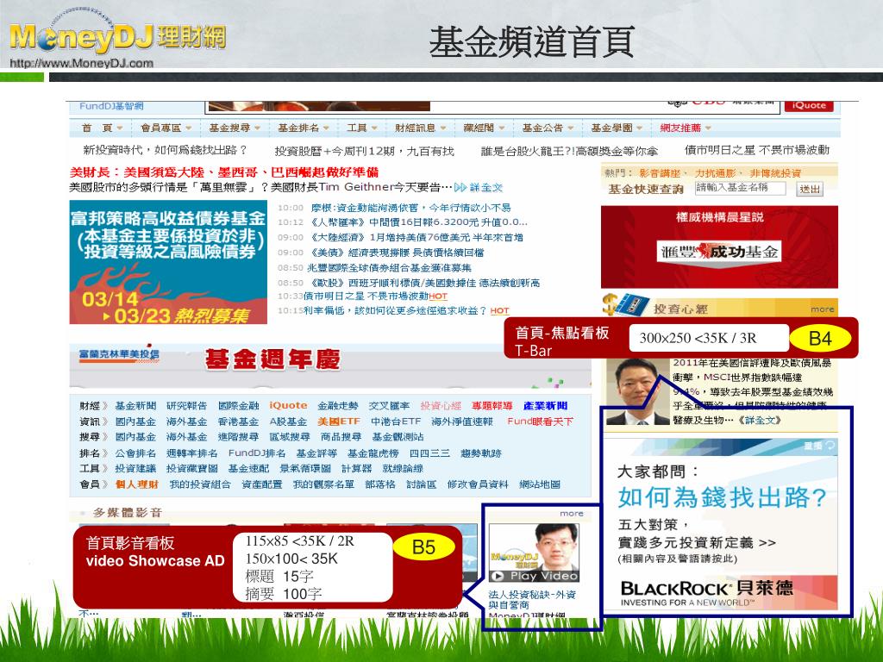The height and width of the screenshot is (662, 883).
Task: Click the man's portrait in 投資心經
Action: click(637, 392)
